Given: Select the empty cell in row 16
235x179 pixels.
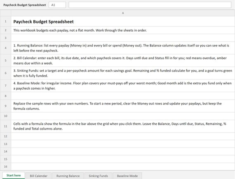Looking at the screenshot, I should [123, 166].
